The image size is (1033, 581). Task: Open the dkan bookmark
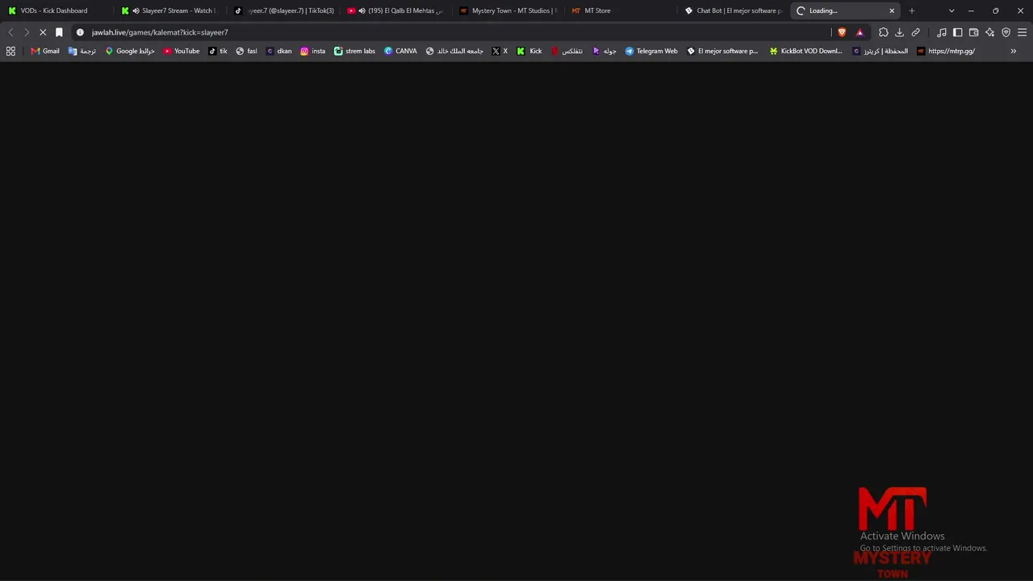point(278,51)
